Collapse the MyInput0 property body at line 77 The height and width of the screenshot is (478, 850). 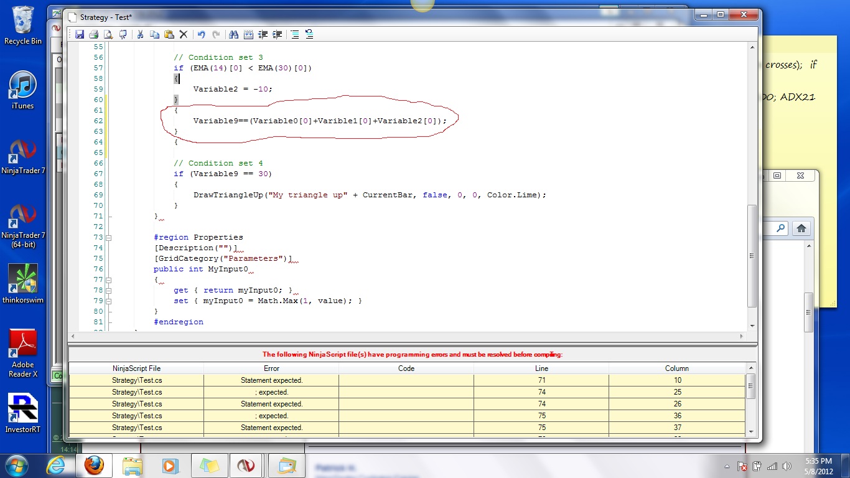[x=109, y=280]
